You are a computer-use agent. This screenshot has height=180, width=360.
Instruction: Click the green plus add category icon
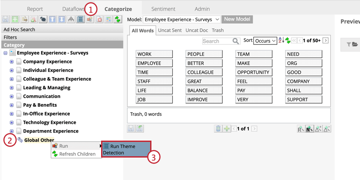15,19
